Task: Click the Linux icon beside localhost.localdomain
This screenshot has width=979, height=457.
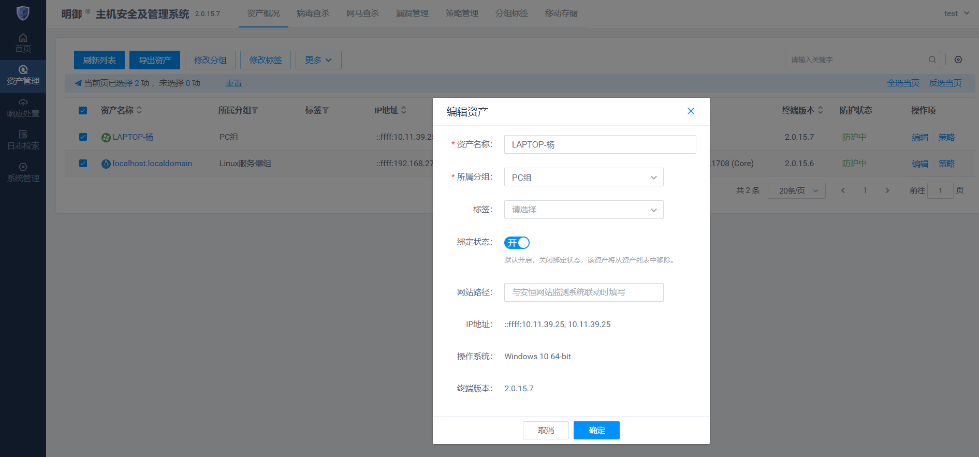Action: 106,164
